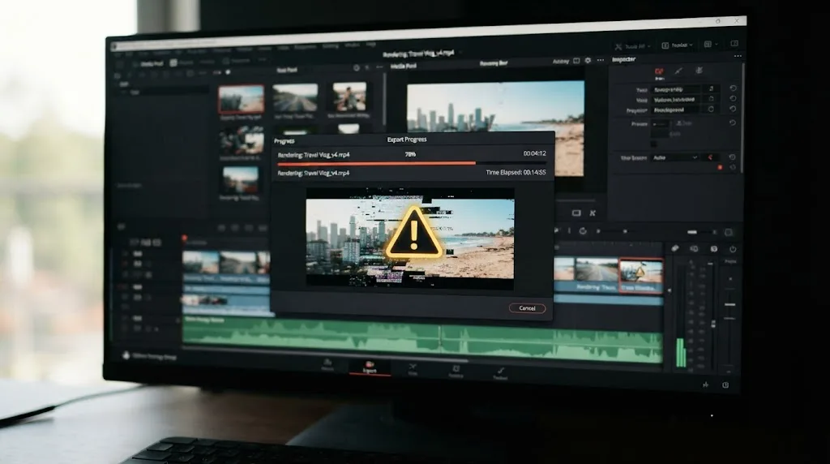Screen dimensions: 830x464
Task: Open the third tab icon in the Inspector
Action: (699, 71)
